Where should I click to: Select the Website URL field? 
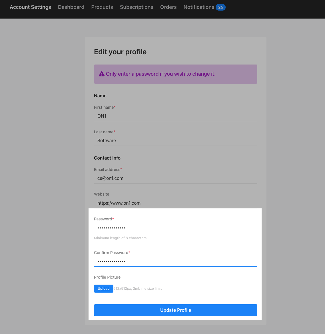click(x=175, y=203)
